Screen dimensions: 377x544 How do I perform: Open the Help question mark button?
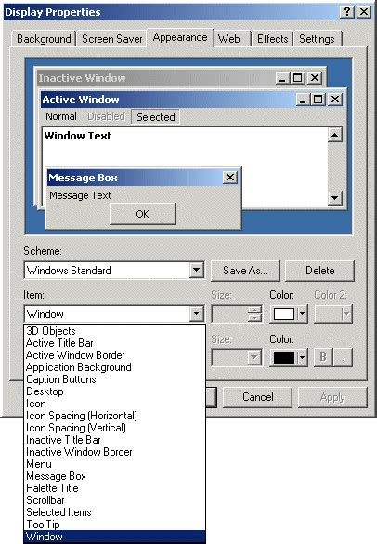pyautogui.click(x=347, y=12)
